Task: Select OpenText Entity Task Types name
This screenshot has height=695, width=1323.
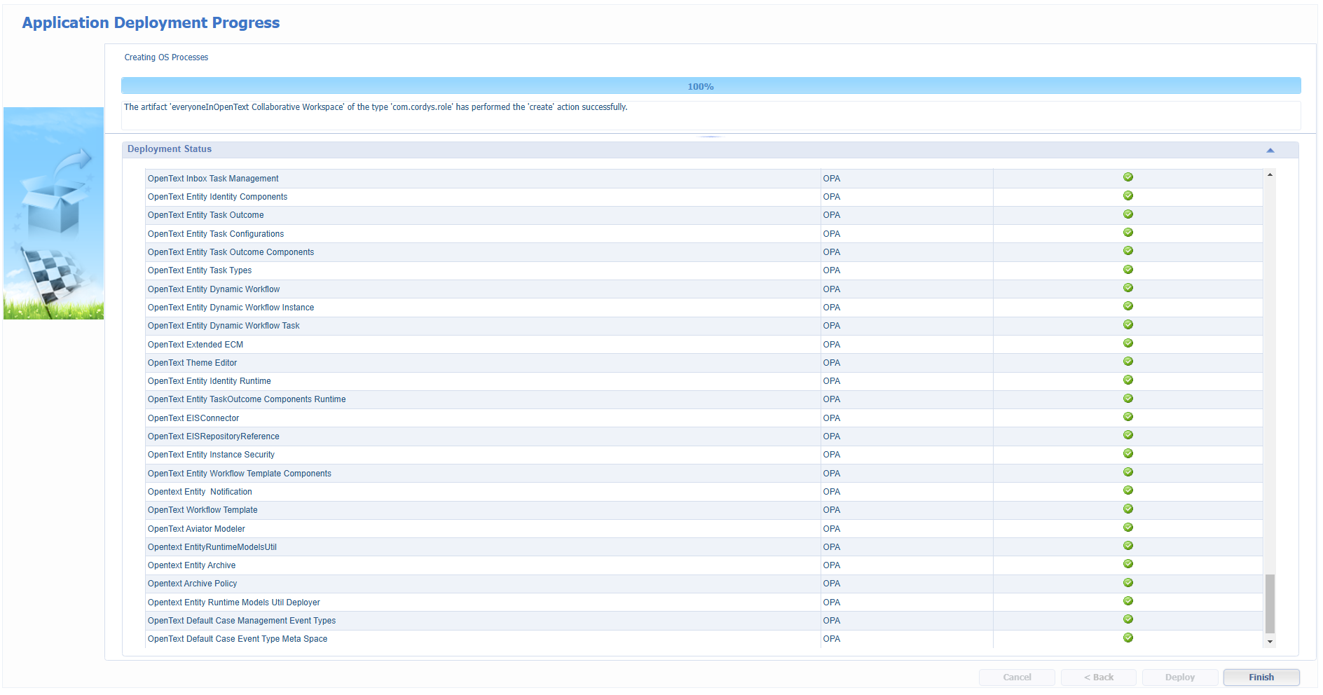Action: pyautogui.click(x=200, y=270)
